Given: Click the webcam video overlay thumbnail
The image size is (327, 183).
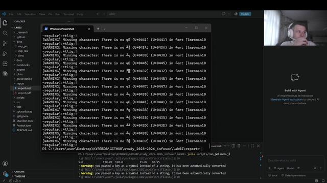Looking at the screenshot, I should (295, 28).
